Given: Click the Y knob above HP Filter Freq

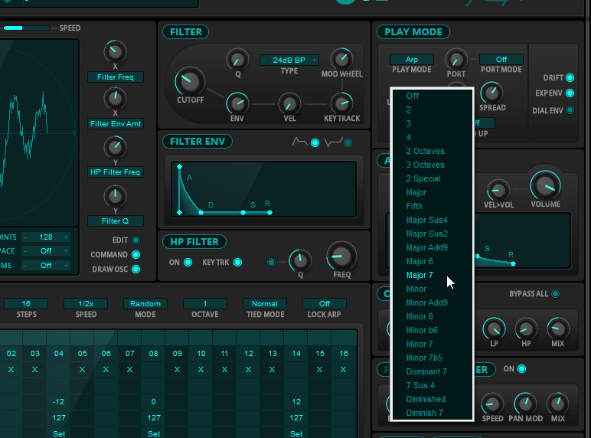Looking at the screenshot, I should pyautogui.click(x=115, y=147).
